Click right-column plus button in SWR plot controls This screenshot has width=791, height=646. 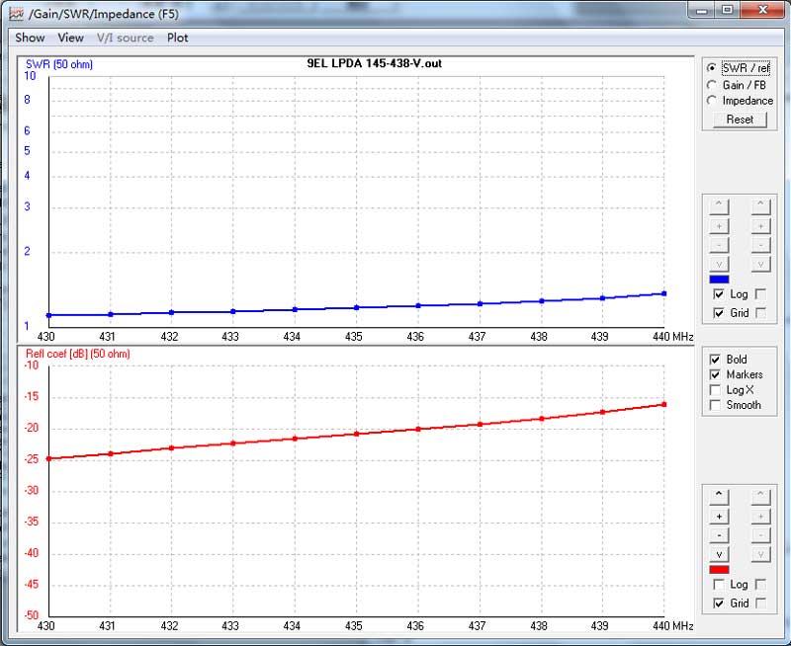[x=760, y=226]
